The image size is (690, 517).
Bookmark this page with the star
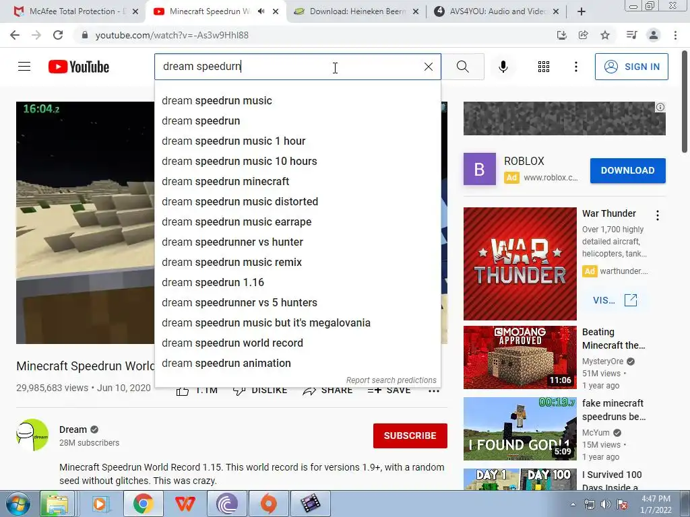605,35
